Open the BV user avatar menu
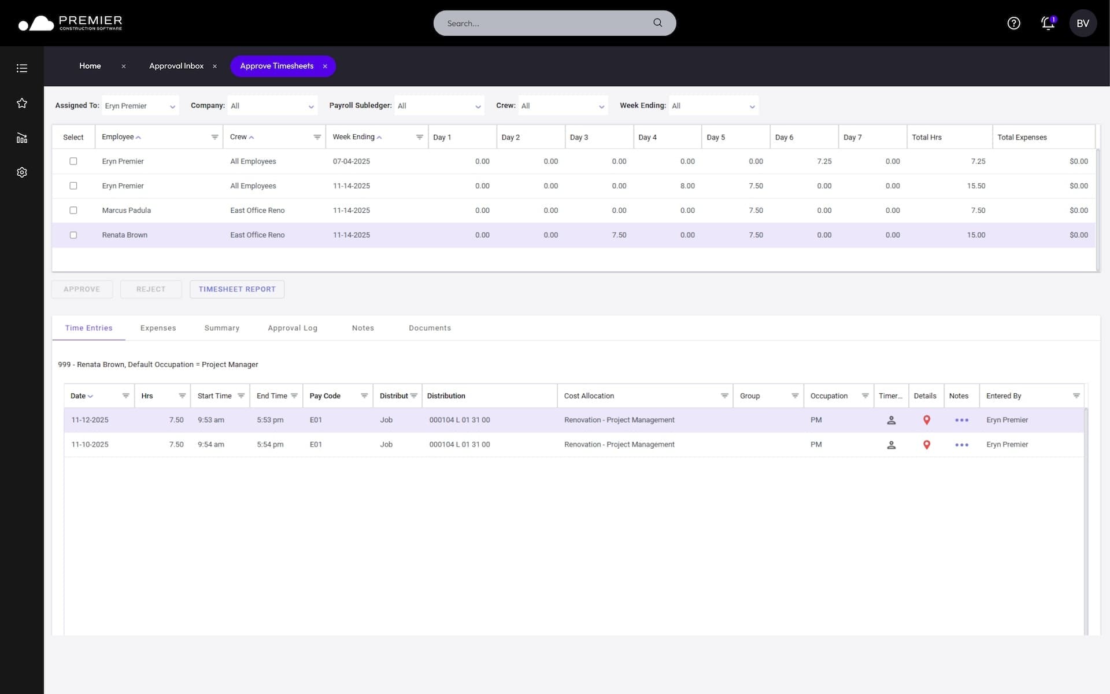Viewport: 1110px width, 694px height. [x=1083, y=23]
